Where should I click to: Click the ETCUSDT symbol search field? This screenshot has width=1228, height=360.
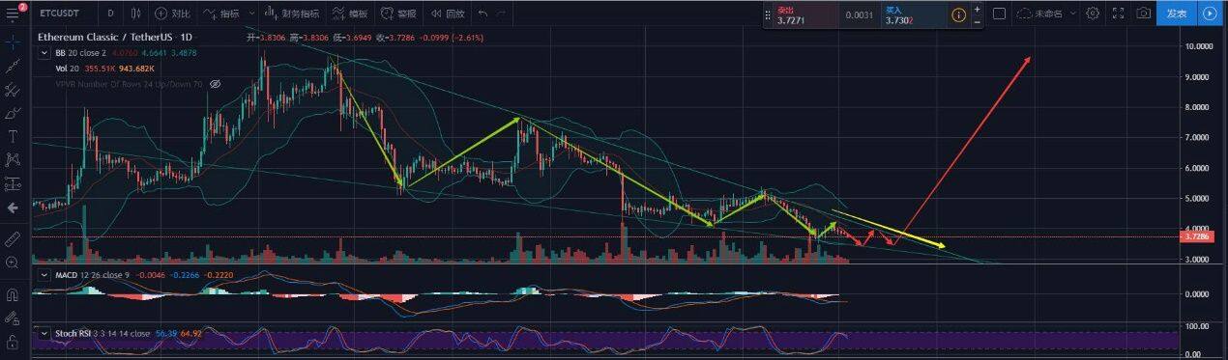[60, 14]
